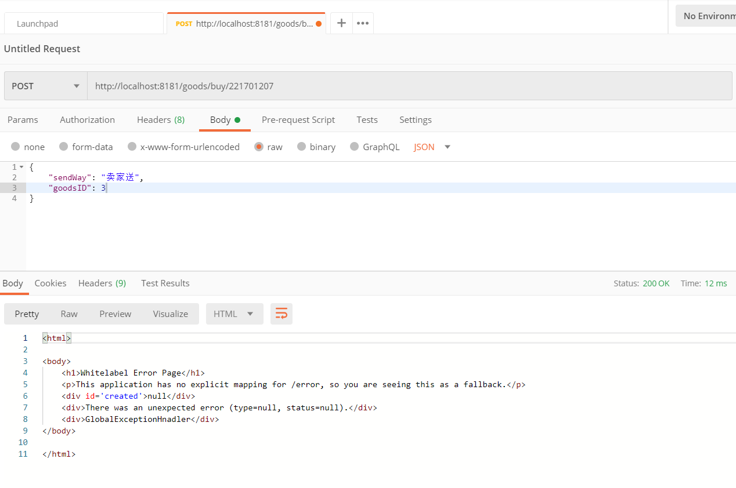Switch to the Test Results tab
Image resolution: width=736 pixels, height=488 pixels.
165,283
